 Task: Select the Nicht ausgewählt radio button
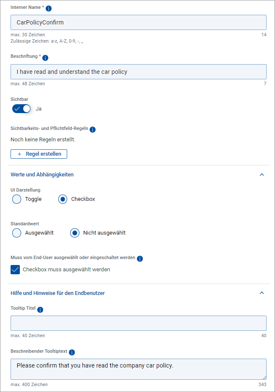pos(75,233)
